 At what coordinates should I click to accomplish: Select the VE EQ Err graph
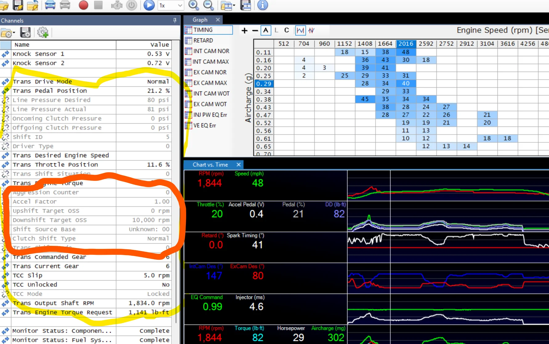[x=200, y=125]
